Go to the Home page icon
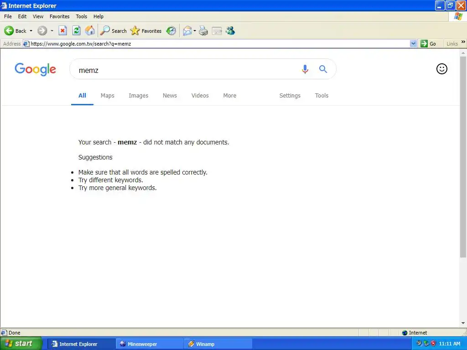This screenshot has width=467, height=350. tap(90, 31)
